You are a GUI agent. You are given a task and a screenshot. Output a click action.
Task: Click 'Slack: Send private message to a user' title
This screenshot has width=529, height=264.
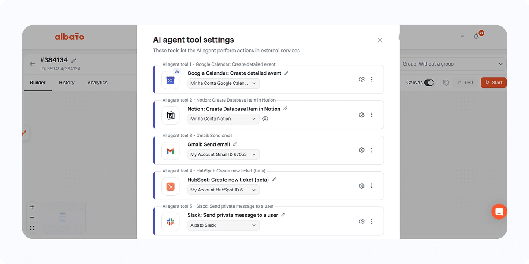pyautogui.click(x=233, y=215)
